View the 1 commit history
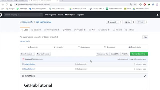This screenshot has height=90, width=160. [33, 47]
